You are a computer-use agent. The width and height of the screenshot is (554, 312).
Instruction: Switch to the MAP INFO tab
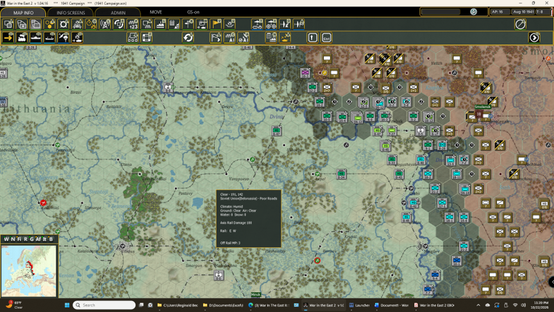click(23, 12)
